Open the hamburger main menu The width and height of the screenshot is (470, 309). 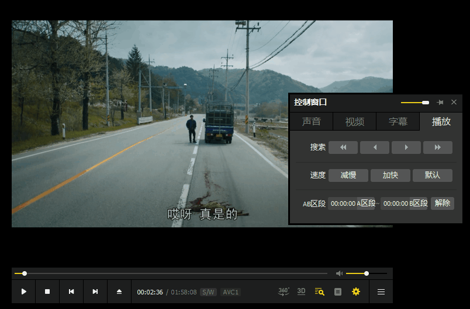tap(381, 292)
